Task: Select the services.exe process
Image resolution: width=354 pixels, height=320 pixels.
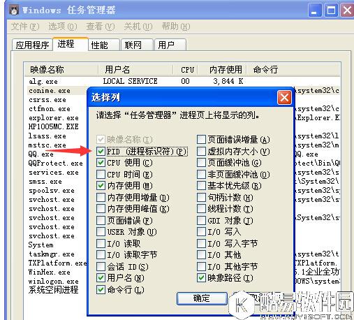Action: [54, 173]
